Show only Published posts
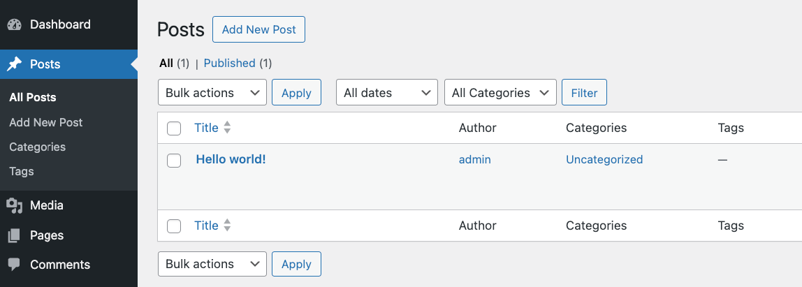802x287 pixels. (229, 63)
